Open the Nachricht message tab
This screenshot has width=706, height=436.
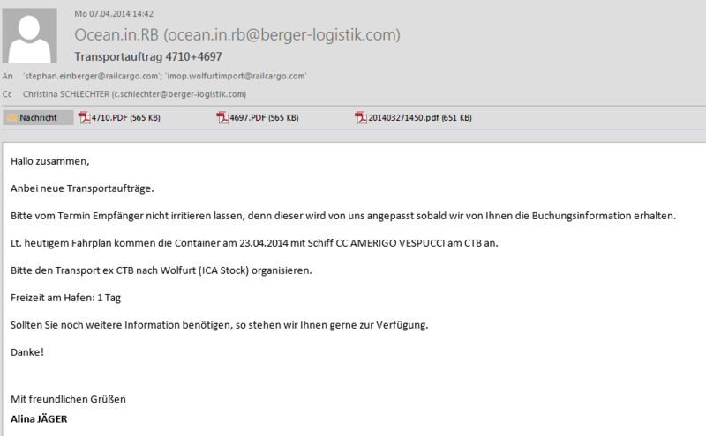coord(38,118)
